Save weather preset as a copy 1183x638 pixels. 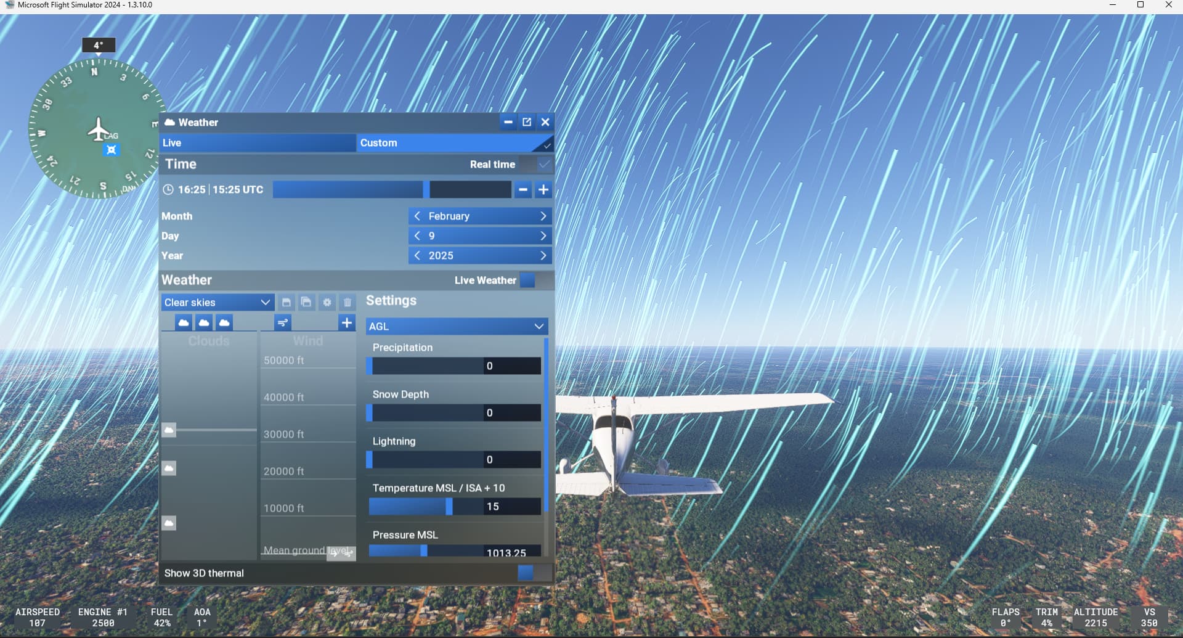(306, 302)
